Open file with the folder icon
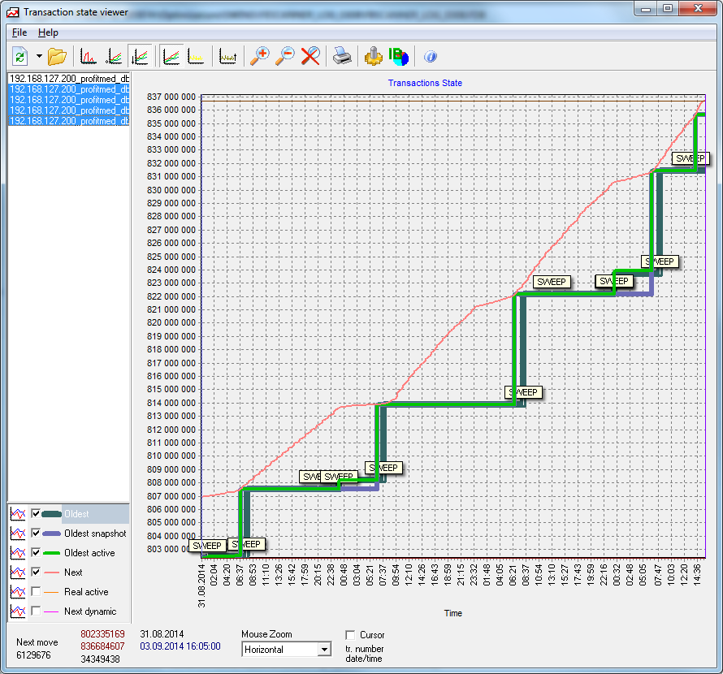The height and width of the screenshot is (674, 723). (57, 56)
